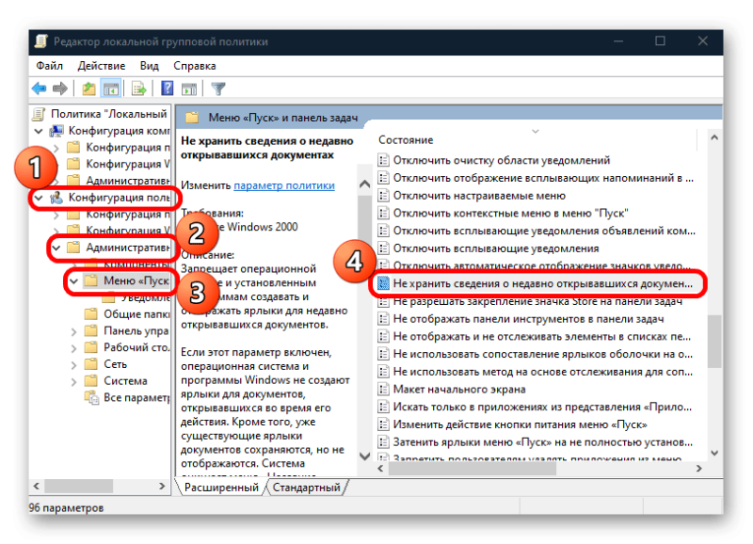Open the Действие menu
This screenshot has height=544, width=753.
coord(102,66)
